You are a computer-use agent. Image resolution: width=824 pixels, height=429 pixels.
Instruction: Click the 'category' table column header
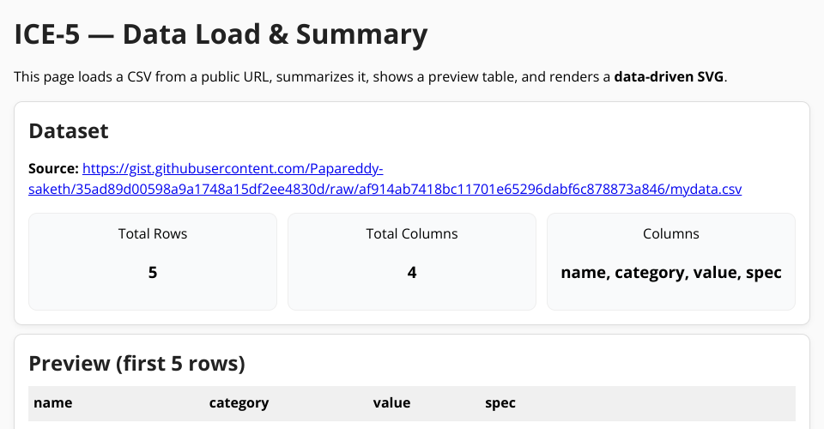(x=239, y=402)
